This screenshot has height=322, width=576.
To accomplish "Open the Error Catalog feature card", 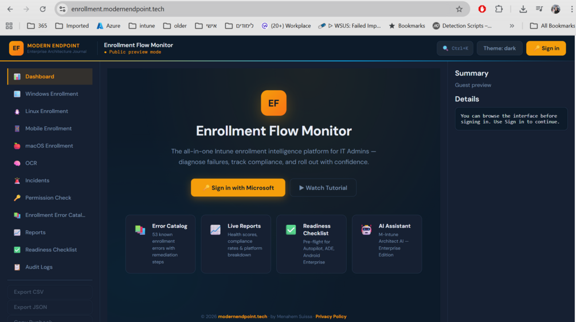I will pos(160,244).
